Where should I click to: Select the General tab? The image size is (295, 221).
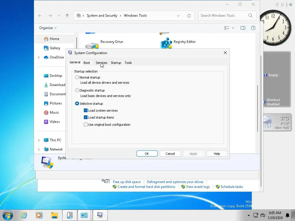click(x=75, y=62)
